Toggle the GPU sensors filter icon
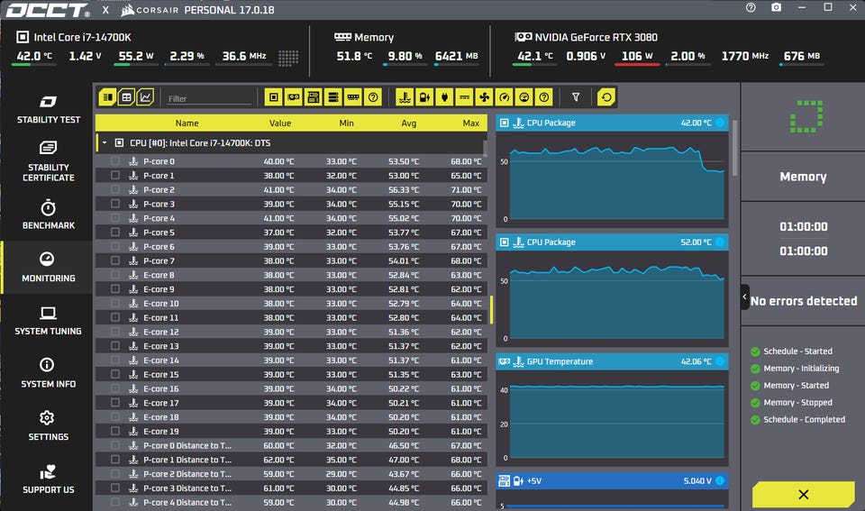The width and height of the screenshot is (865, 511). click(294, 97)
